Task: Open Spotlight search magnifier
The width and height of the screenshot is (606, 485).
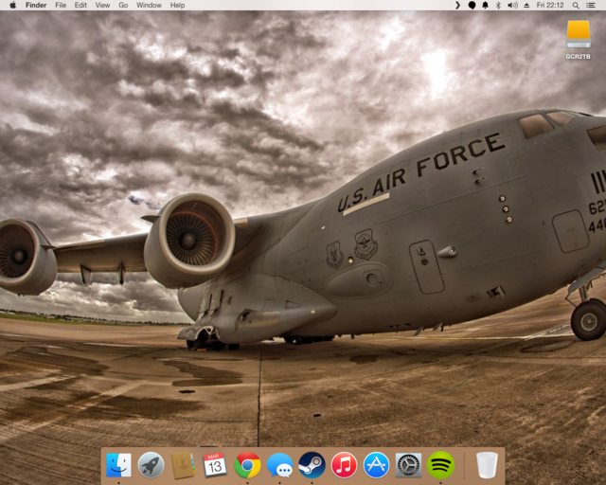Action: pos(576,5)
